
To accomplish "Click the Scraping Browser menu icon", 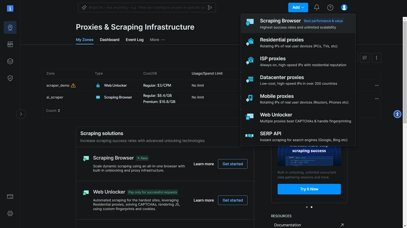I will pyautogui.click(x=250, y=22).
